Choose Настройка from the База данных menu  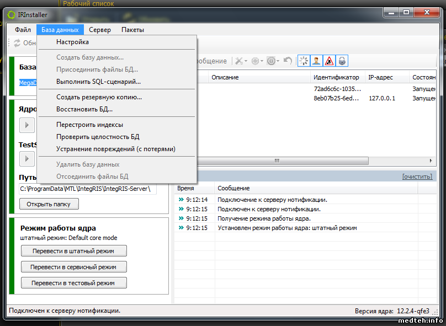click(72, 42)
